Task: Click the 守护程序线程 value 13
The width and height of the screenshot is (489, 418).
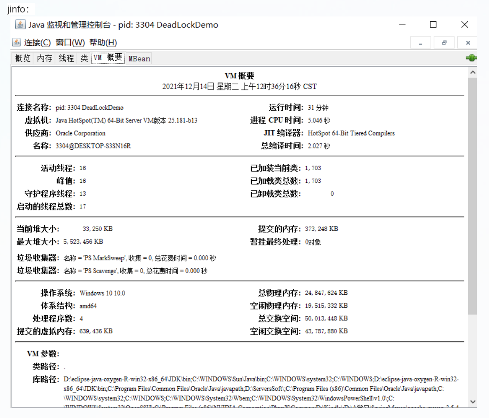Action: pos(83,194)
